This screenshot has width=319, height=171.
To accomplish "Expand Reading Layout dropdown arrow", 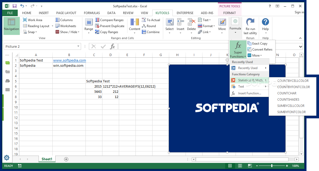I will [x=52, y=26].
